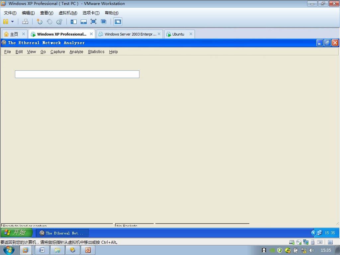This screenshot has width=340, height=255.
Task: Open the file explorer taskbar icon
Action: [x=57, y=250]
